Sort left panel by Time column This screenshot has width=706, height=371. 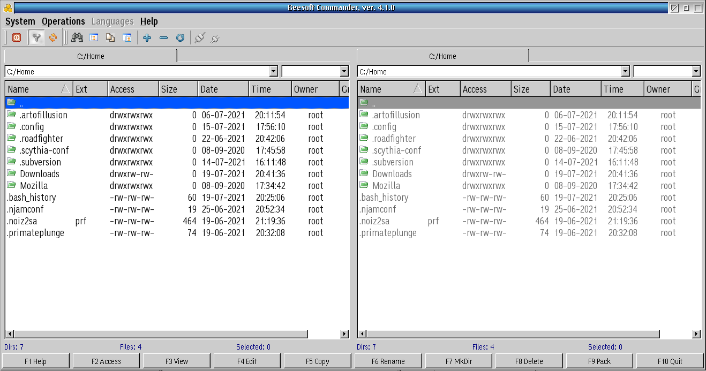pos(271,89)
